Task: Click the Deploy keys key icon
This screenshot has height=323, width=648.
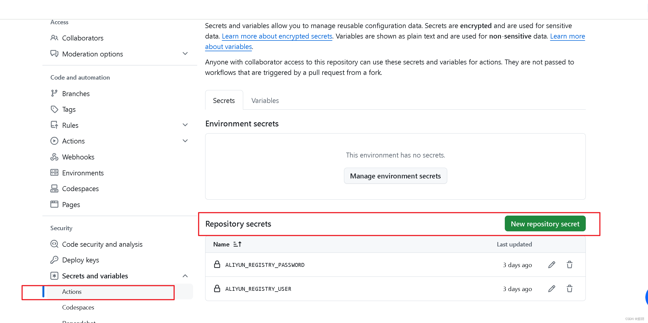Action: pos(54,260)
